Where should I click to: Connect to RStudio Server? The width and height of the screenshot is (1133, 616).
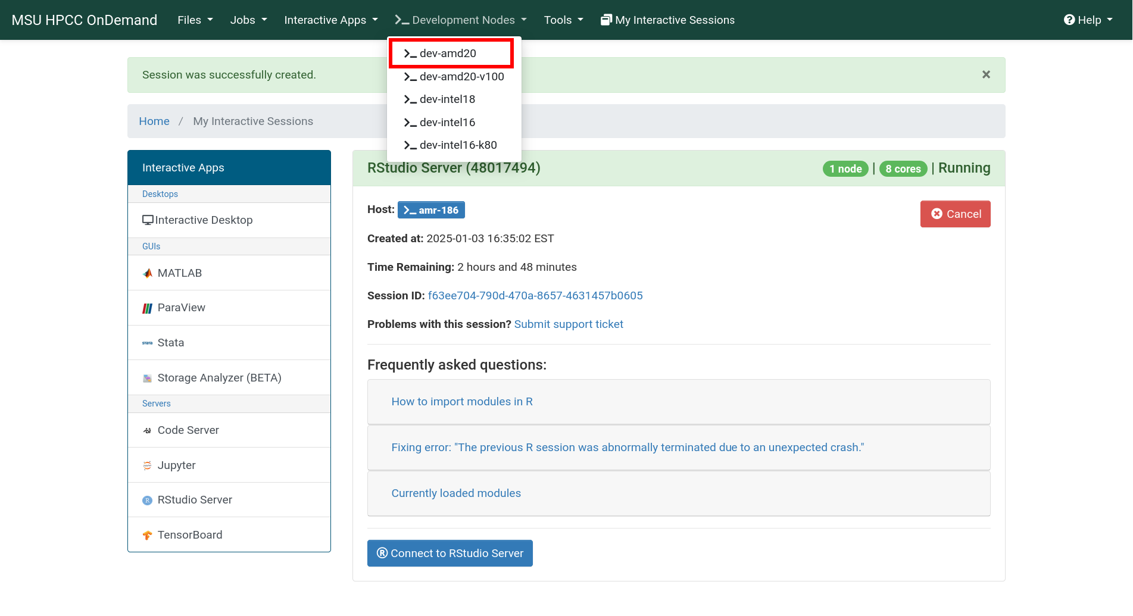click(x=450, y=554)
